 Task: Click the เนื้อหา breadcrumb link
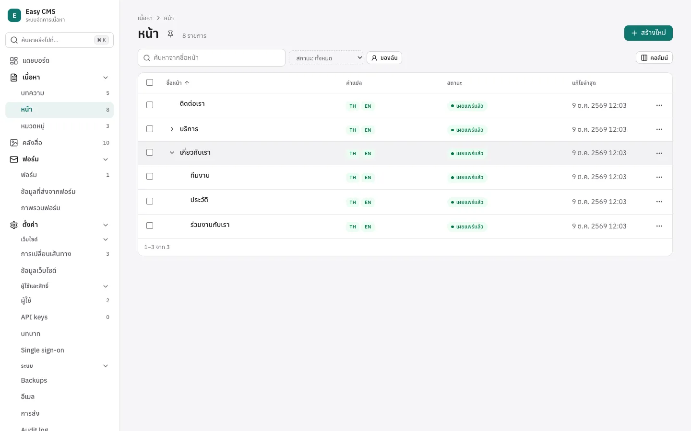pyautogui.click(x=145, y=18)
